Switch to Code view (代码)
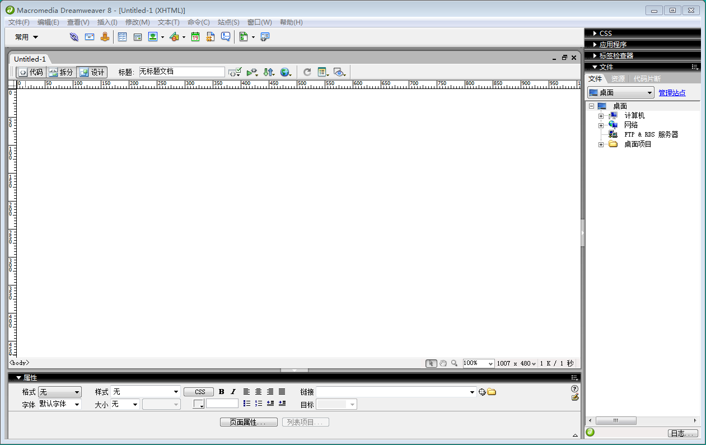The image size is (706, 445). click(x=31, y=72)
